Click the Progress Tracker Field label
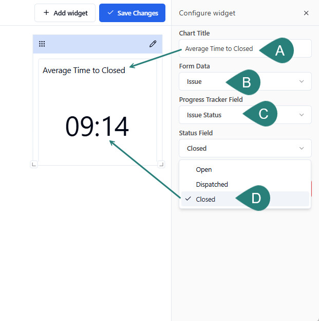Screen dimensions: 319x321 211,100
